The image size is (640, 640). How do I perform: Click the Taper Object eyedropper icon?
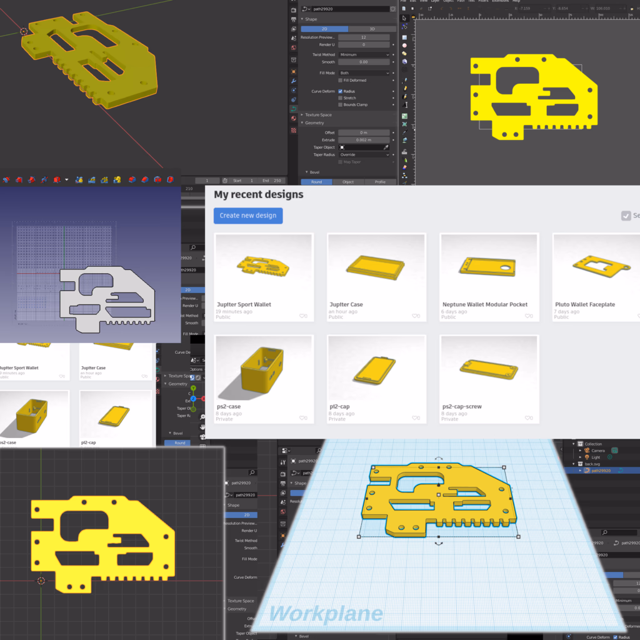click(x=386, y=147)
